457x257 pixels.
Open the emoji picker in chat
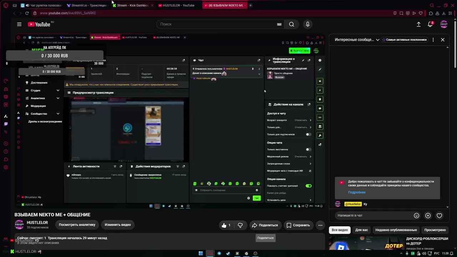click(416, 216)
